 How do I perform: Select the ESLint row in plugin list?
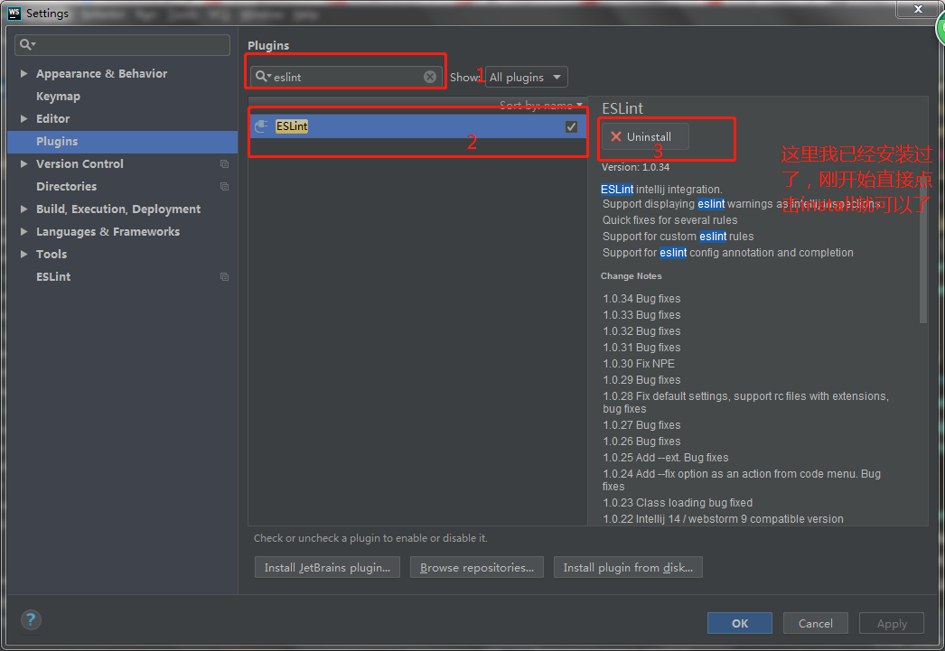pyautogui.click(x=417, y=126)
